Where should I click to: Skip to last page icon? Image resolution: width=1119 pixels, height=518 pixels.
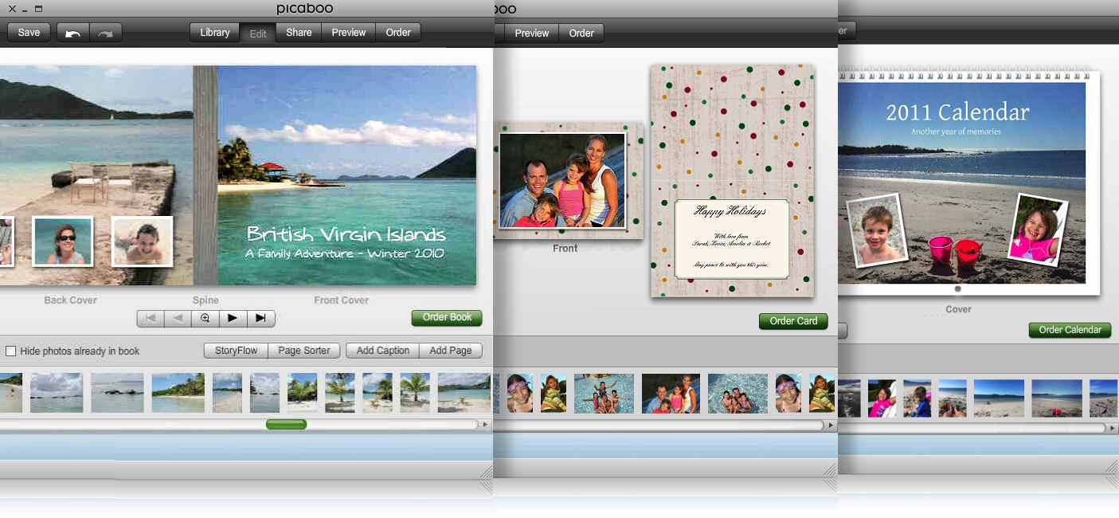coord(260,318)
